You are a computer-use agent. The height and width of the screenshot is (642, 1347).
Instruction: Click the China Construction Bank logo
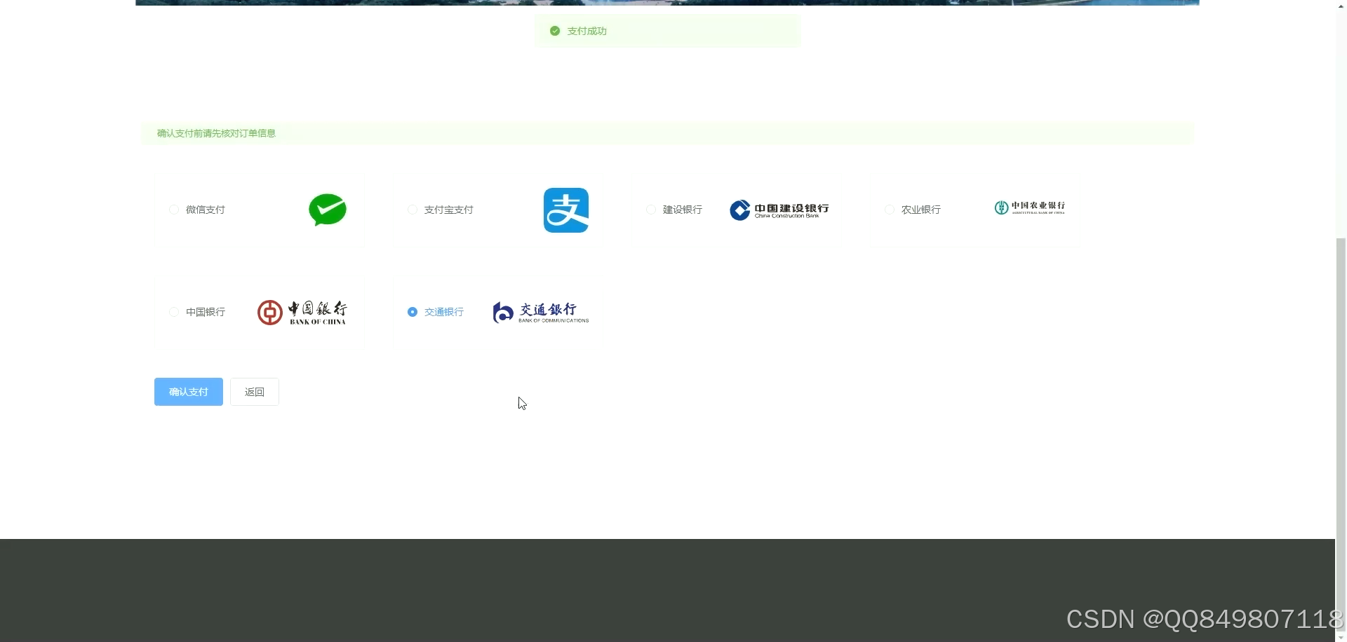point(779,210)
